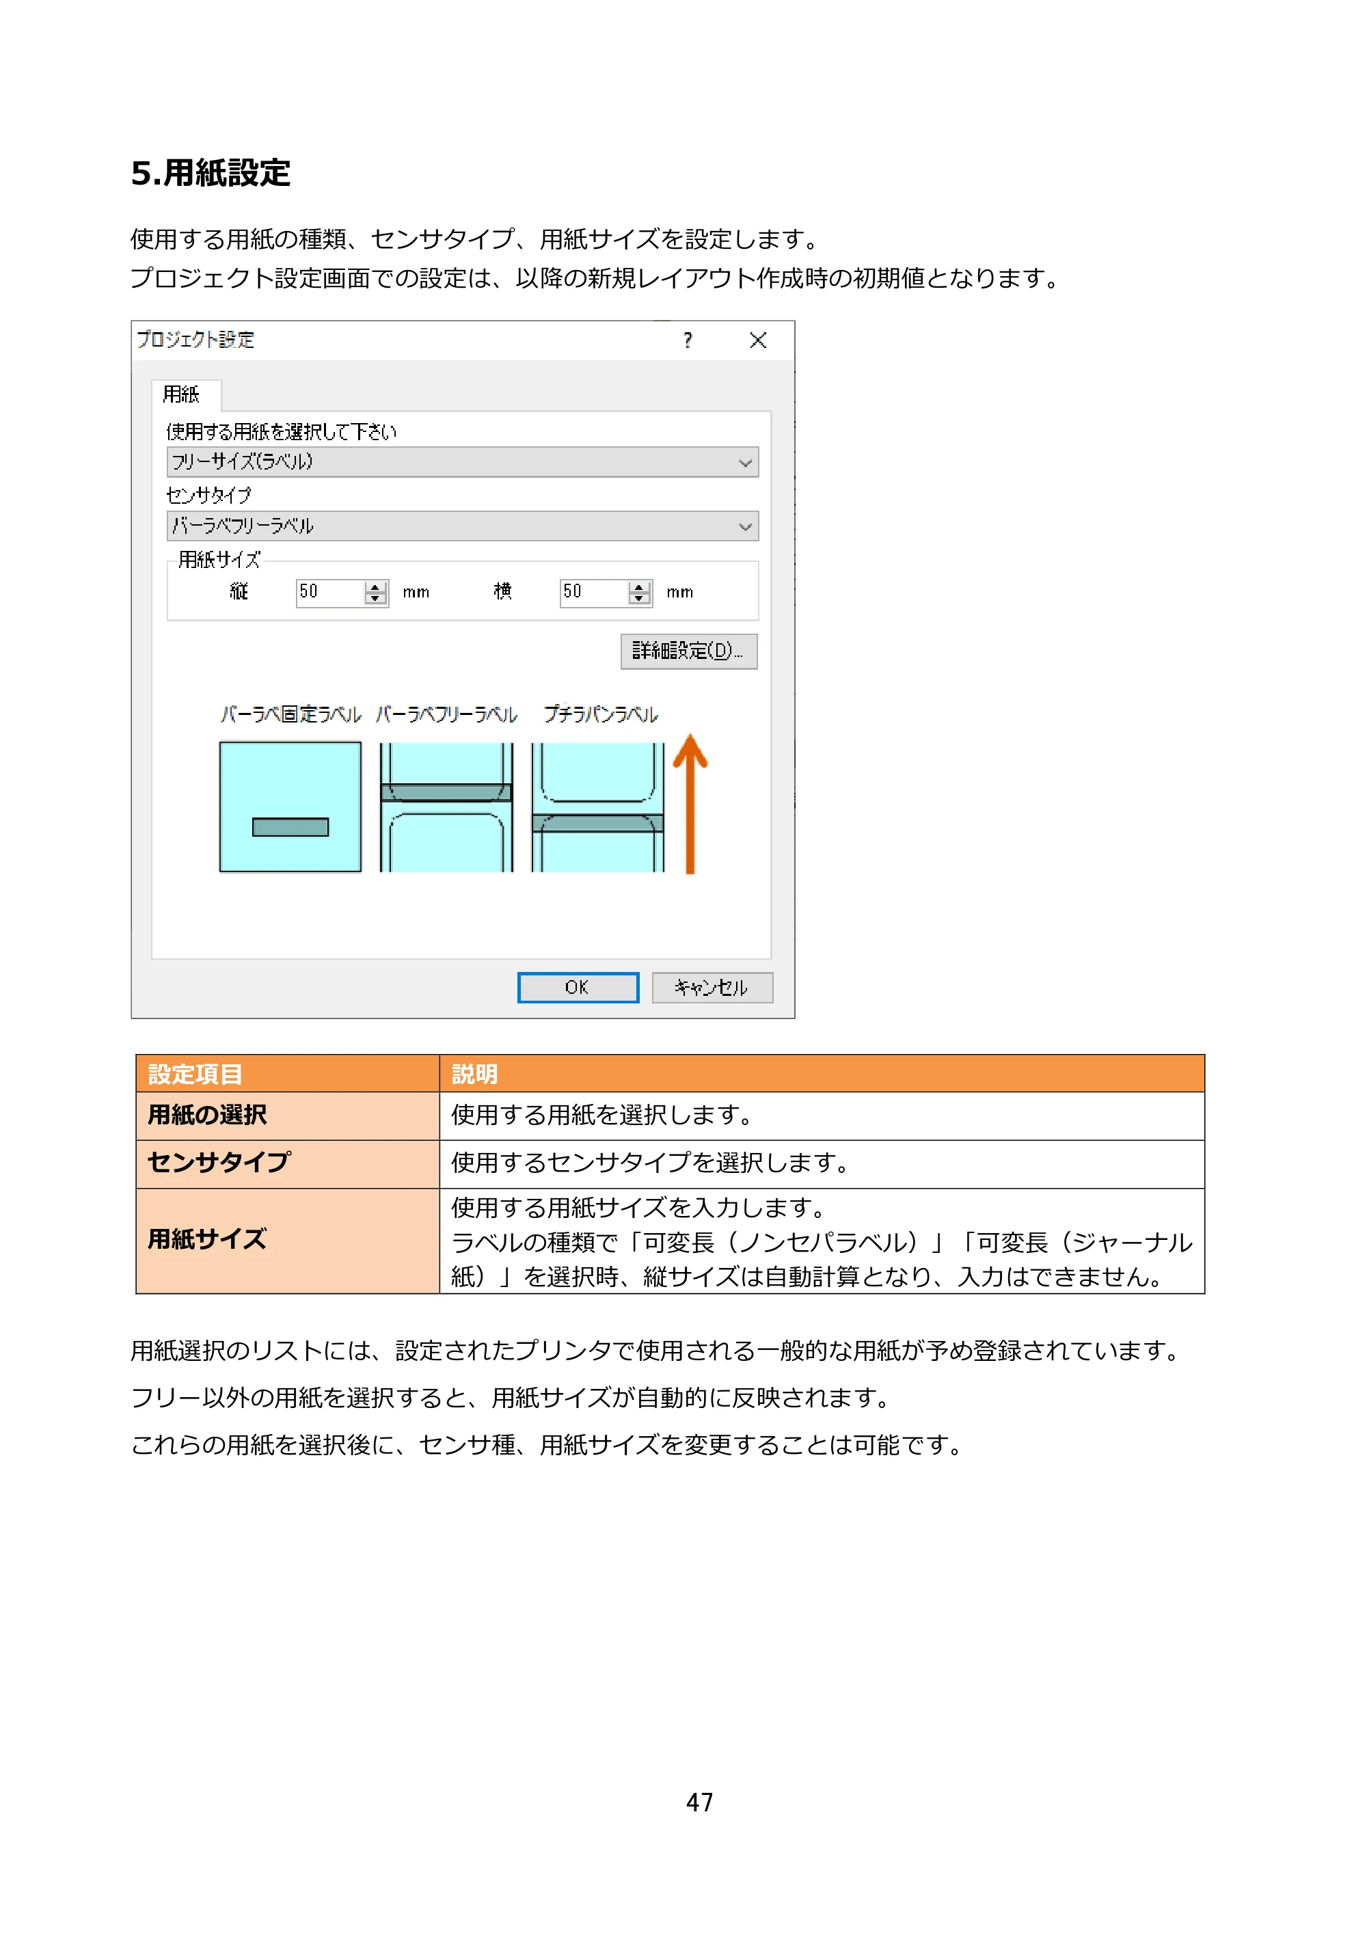Click the キャンセル button
Image resolution: width=1367 pixels, height=1933 pixels.
[712, 988]
